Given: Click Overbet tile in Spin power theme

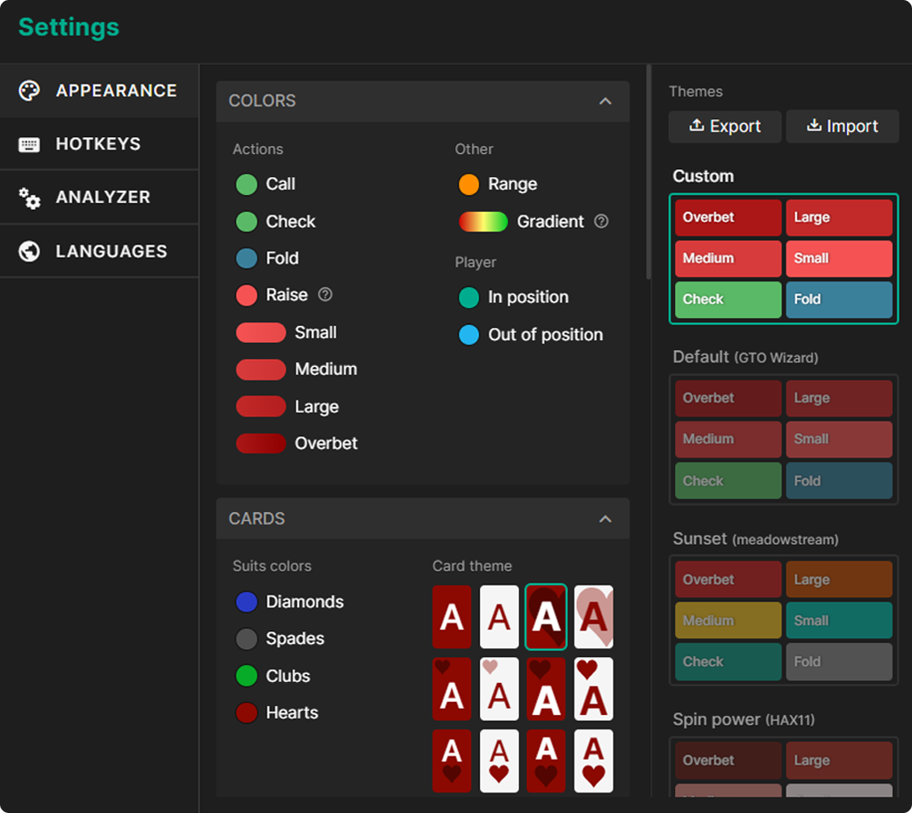Looking at the screenshot, I should [x=729, y=760].
